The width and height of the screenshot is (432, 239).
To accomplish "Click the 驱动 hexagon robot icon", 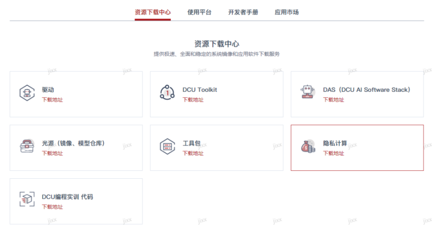I will [x=27, y=93].
